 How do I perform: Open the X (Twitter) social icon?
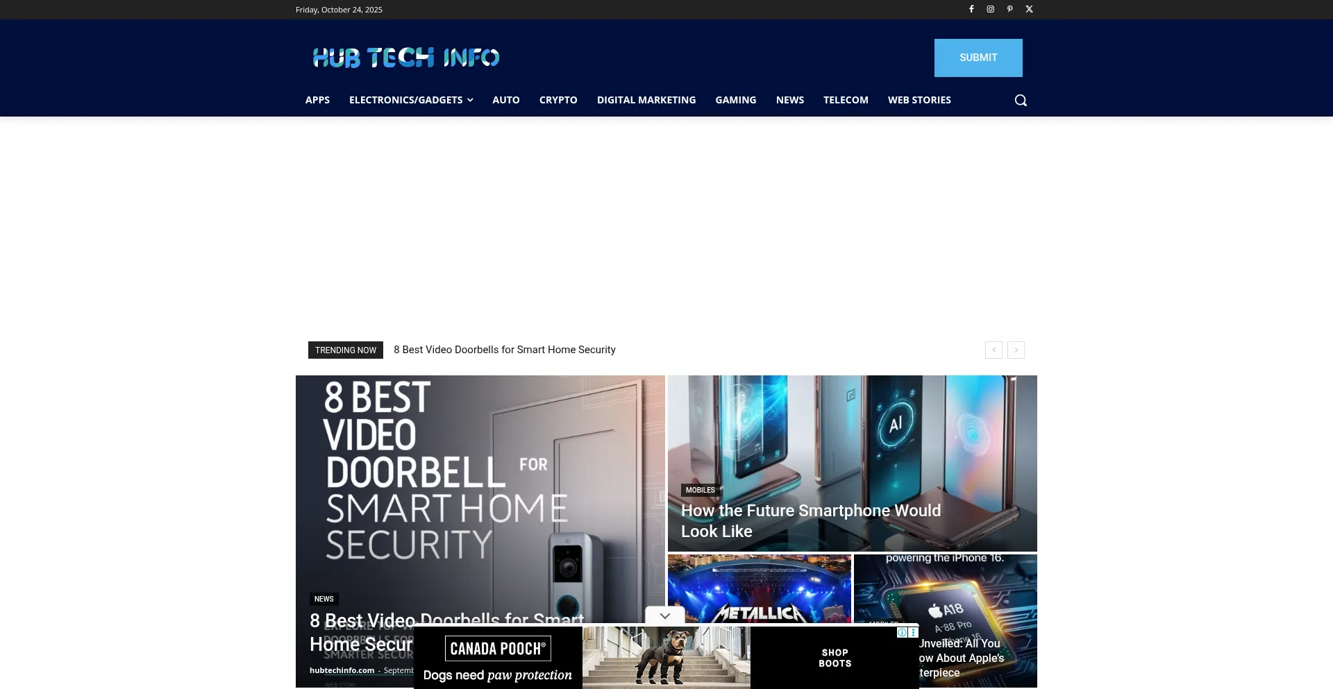1030,9
